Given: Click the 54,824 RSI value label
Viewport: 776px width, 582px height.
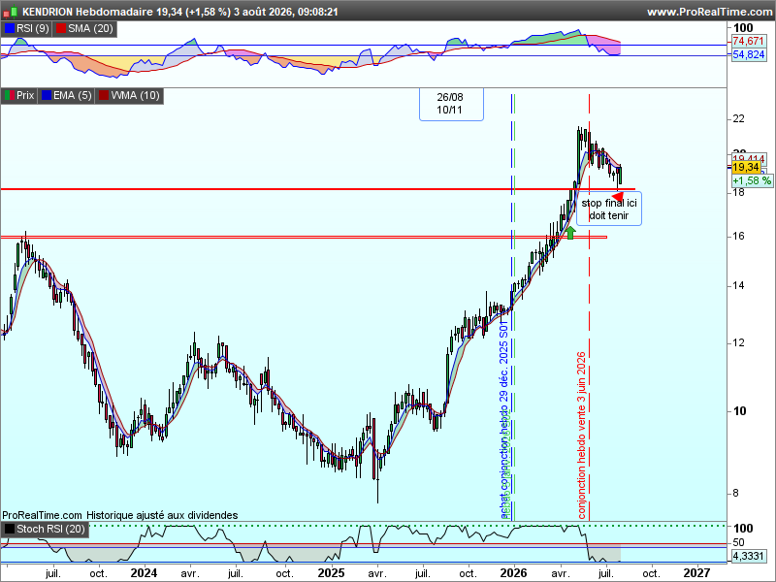Looking at the screenshot, I should click(x=748, y=54).
